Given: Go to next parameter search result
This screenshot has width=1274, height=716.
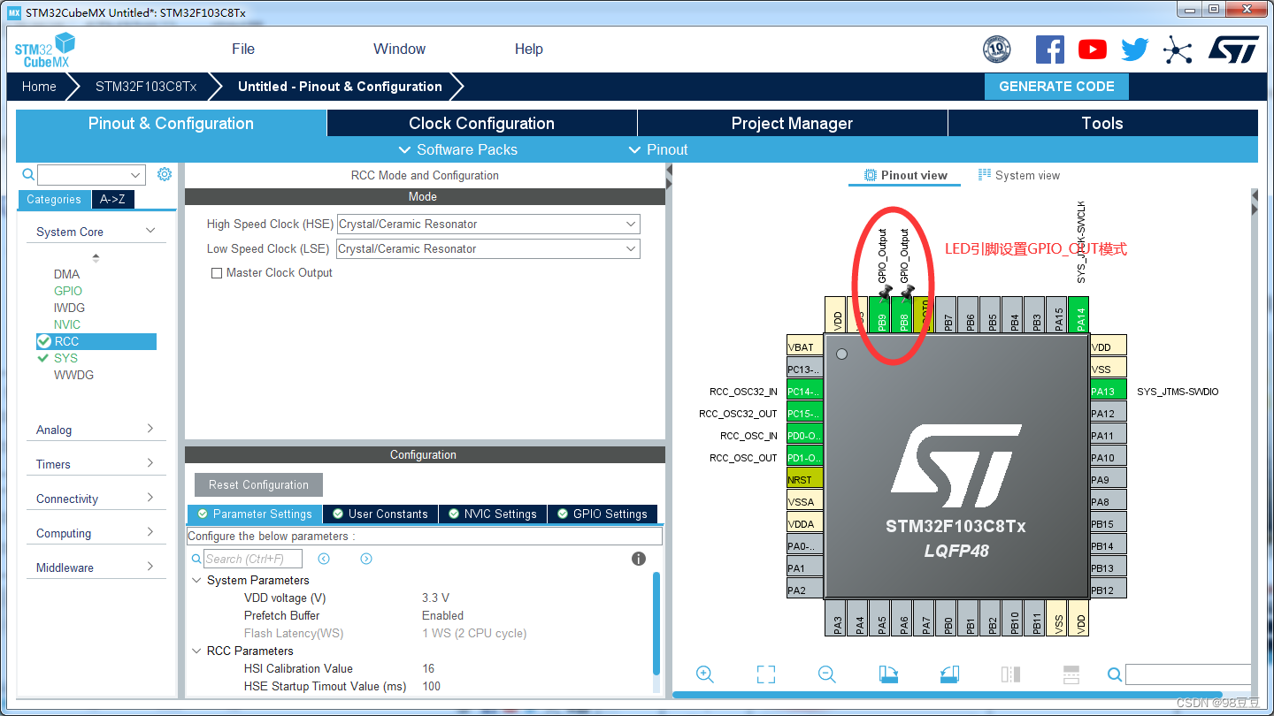Looking at the screenshot, I should point(366,559).
